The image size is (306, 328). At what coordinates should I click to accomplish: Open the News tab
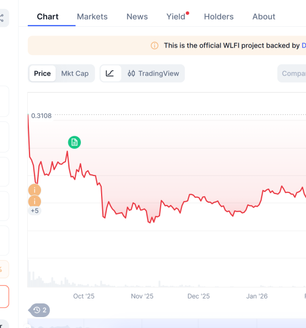coord(137,17)
